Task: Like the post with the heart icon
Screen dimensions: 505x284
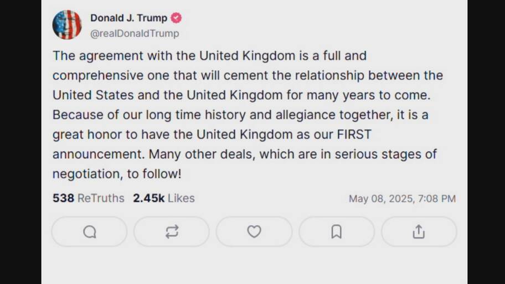Action: click(254, 232)
